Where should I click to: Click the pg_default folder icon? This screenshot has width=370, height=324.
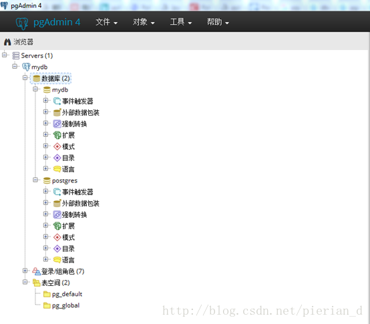tap(47, 294)
